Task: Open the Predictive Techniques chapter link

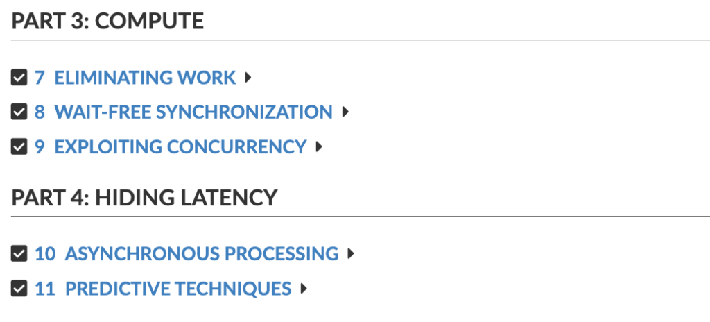Action: coord(178,288)
